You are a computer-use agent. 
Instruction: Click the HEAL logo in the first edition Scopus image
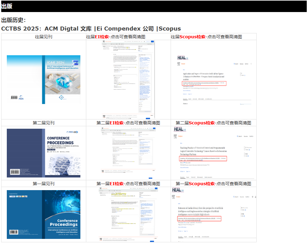[178, 190]
